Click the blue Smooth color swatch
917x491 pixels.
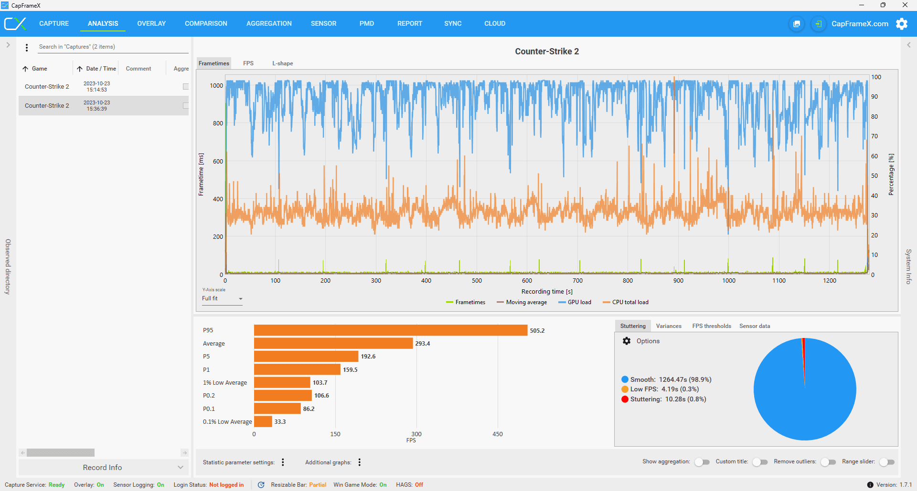pos(625,379)
